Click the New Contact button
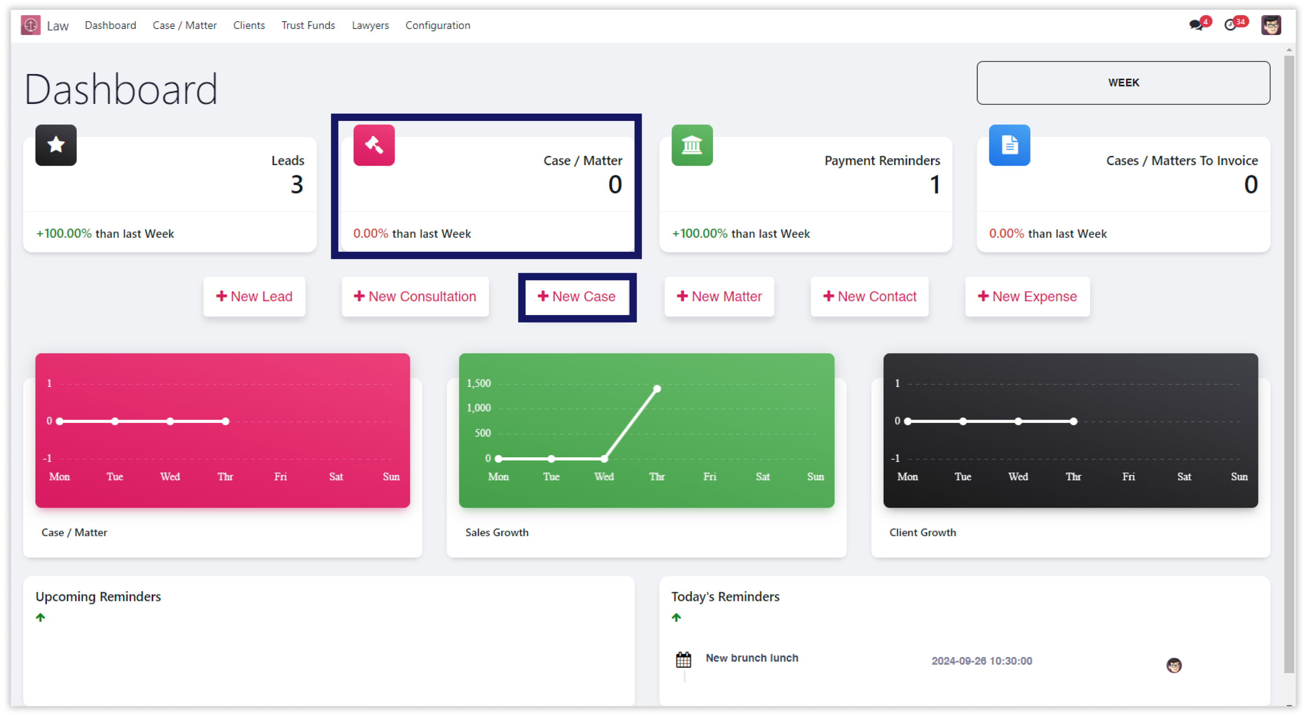 click(869, 296)
